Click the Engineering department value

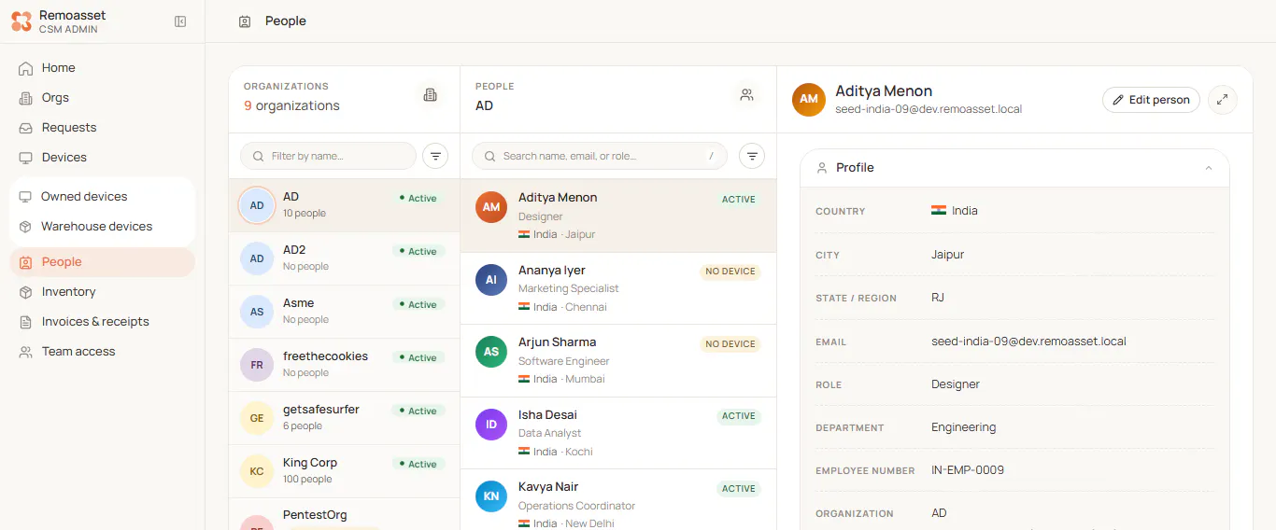[x=964, y=427]
